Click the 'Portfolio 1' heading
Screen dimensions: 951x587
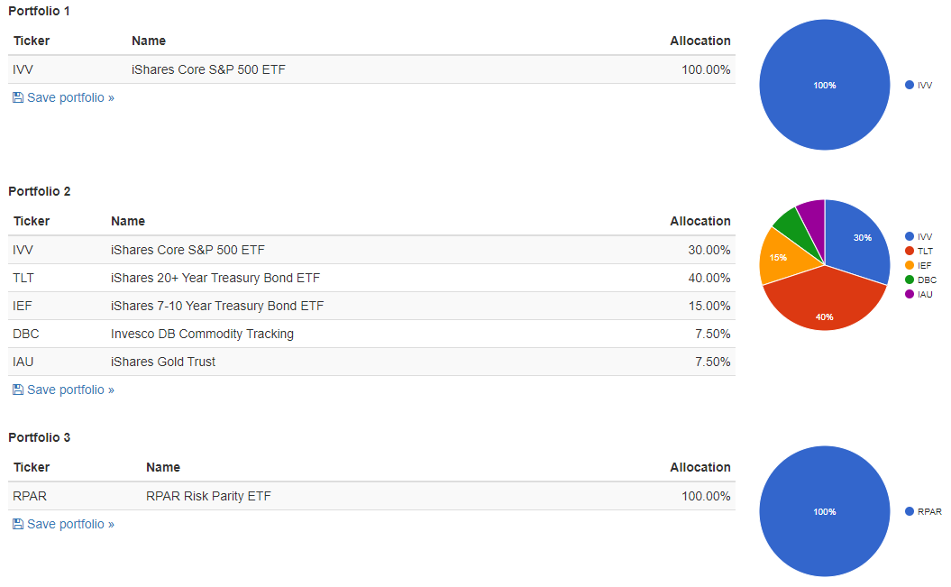click(x=40, y=11)
